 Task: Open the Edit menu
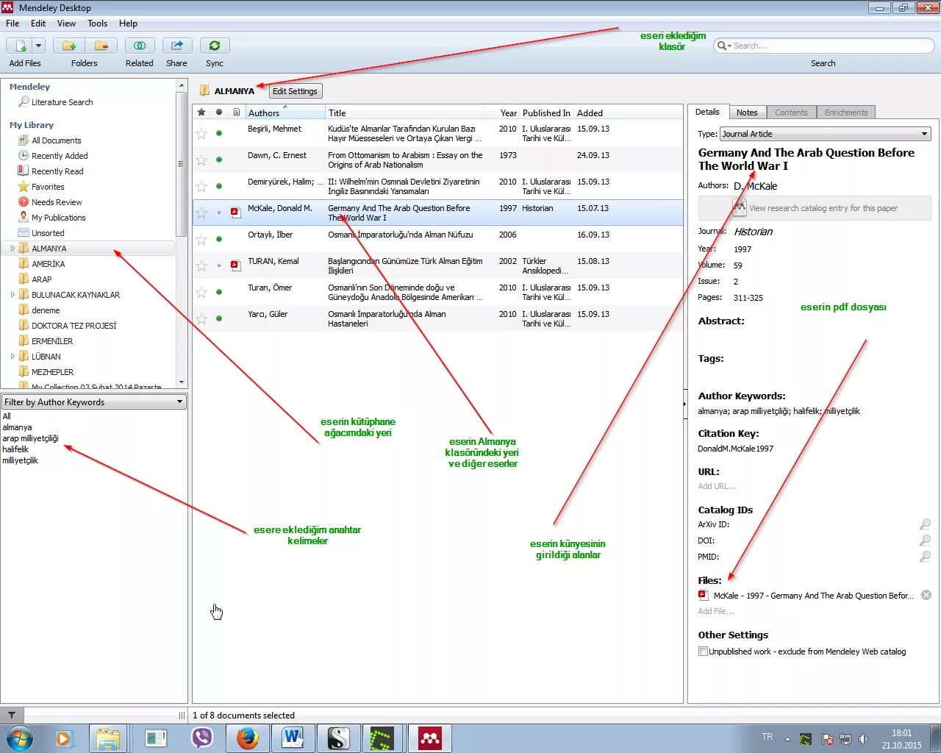pyautogui.click(x=38, y=24)
